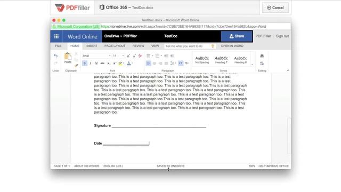341x192 pixels.
Task: Apply superscript formatting
Action: click(115, 63)
